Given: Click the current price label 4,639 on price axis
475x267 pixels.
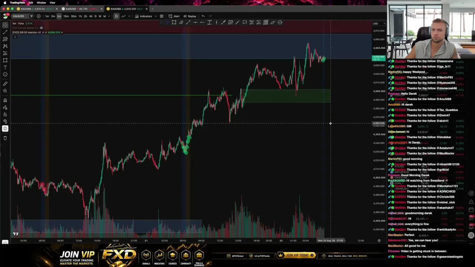Looking at the screenshot, I should 379,58.
